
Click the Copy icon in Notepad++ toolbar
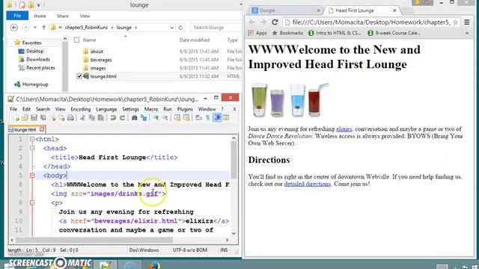point(91,118)
